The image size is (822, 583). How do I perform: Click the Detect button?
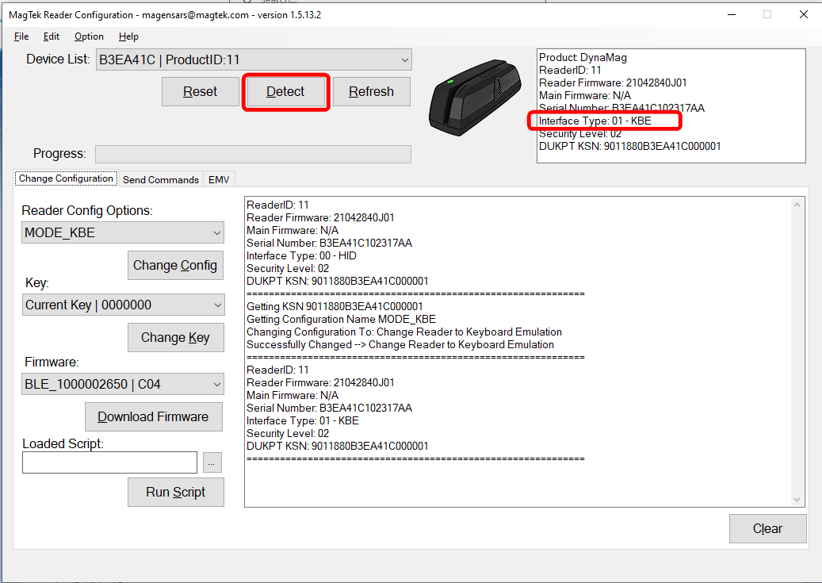tap(285, 92)
